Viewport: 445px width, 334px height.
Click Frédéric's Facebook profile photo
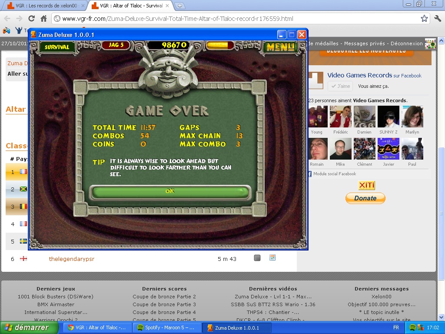340,117
